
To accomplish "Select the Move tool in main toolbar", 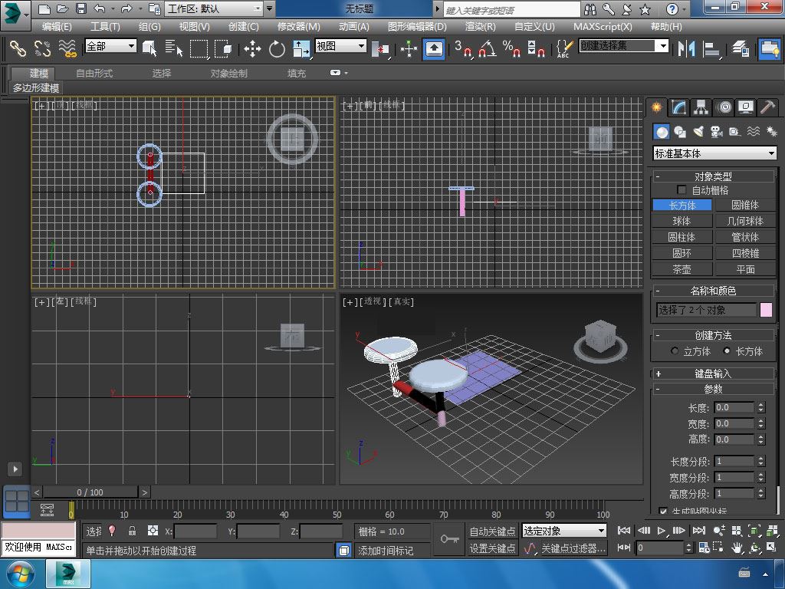I will [x=252, y=49].
